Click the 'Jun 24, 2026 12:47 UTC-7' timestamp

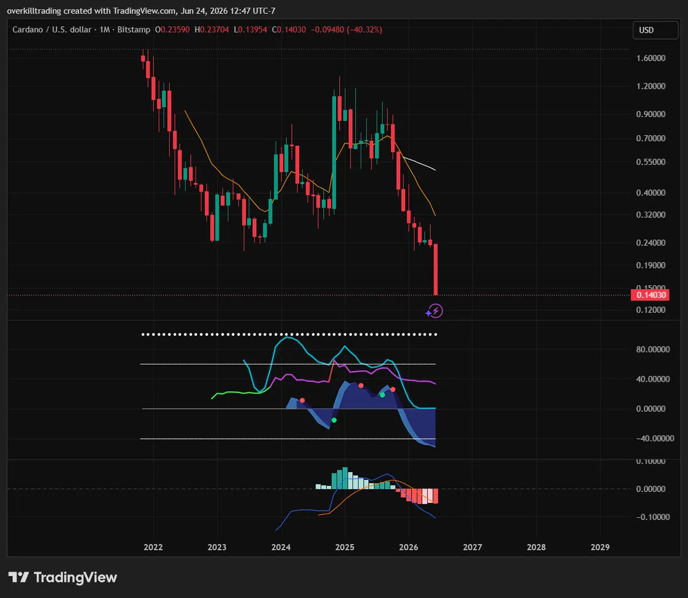pos(228,11)
